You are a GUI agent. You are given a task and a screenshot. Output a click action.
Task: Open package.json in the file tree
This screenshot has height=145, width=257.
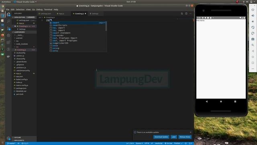[21, 88]
